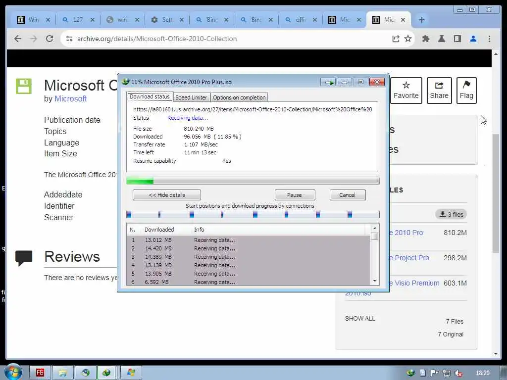Share this archive item

pos(439,91)
